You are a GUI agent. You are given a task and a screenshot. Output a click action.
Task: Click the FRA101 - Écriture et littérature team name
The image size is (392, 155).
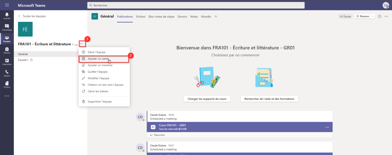[x=48, y=44]
